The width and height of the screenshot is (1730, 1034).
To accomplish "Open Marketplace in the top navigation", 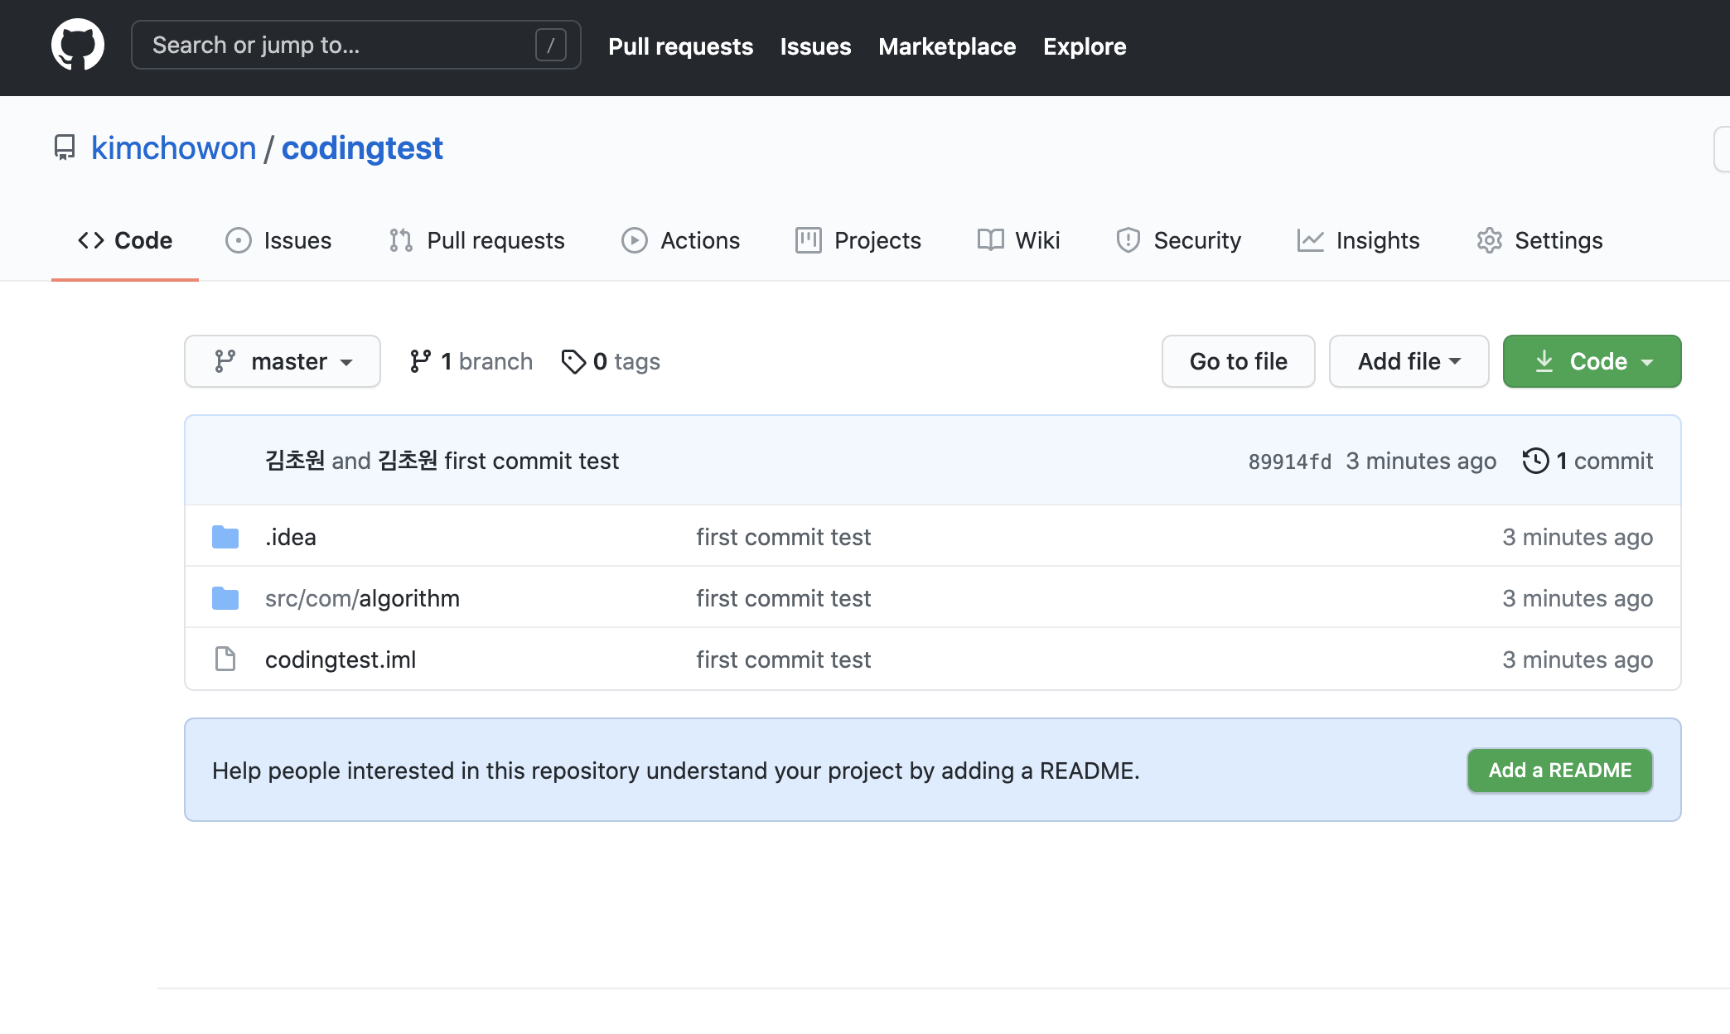I will pyautogui.click(x=947, y=46).
